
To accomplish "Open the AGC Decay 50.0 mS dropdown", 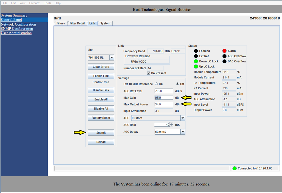I will [183, 132].
